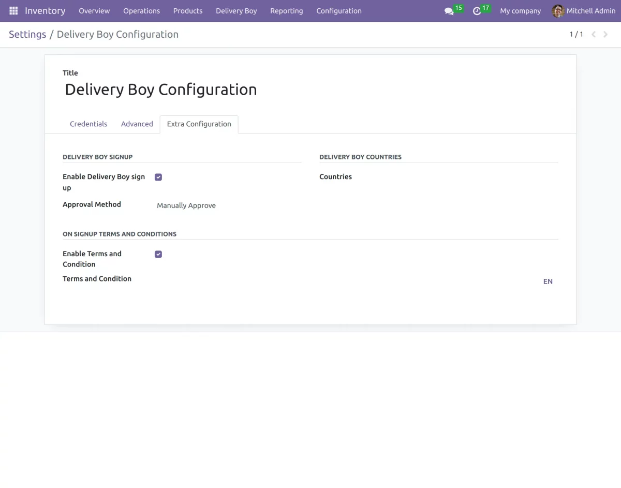
Task: Click the previous record arrow
Action: (593, 34)
